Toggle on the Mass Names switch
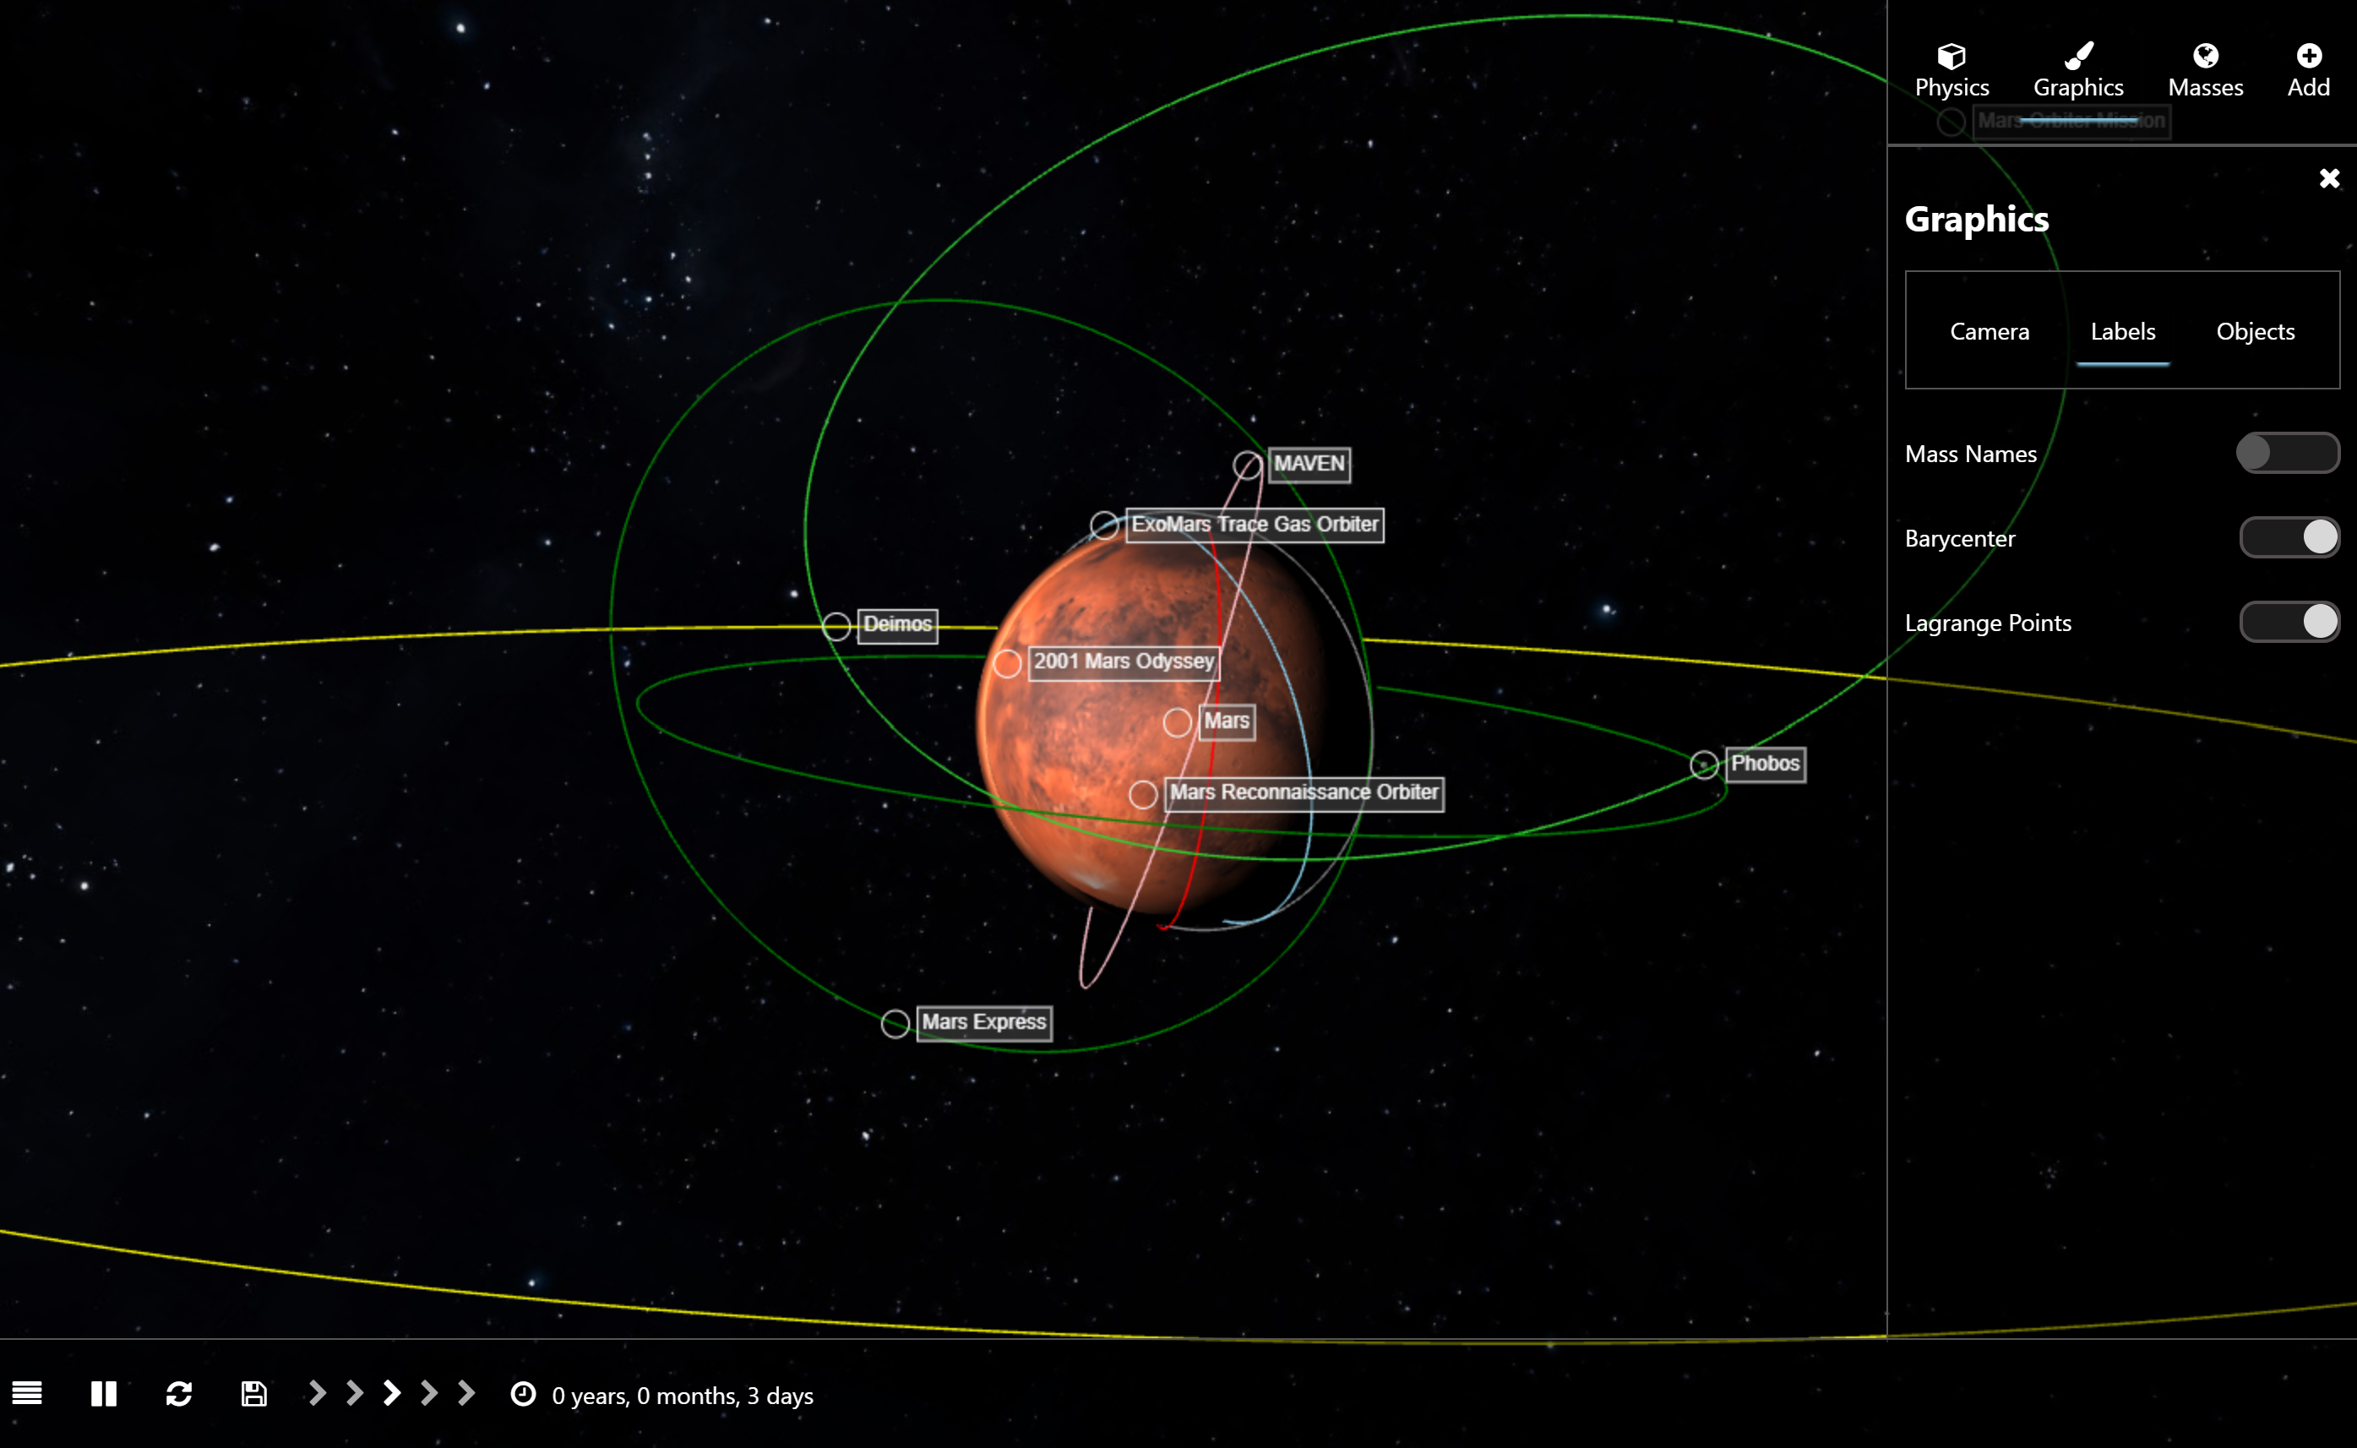Viewport: 2357px width, 1448px height. tap(2288, 453)
